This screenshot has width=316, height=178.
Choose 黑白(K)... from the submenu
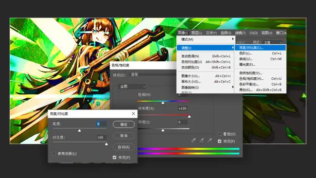260,90
